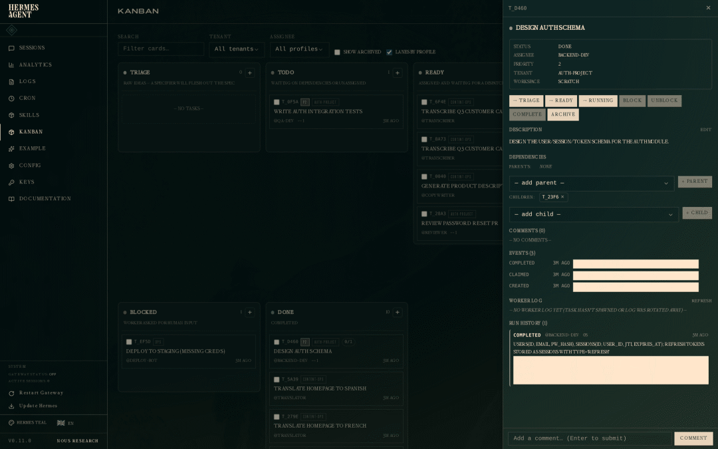Open Documentation book icon in sidebar
The height and width of the screenshot is (449, 718).
click(x=11, y=199)
